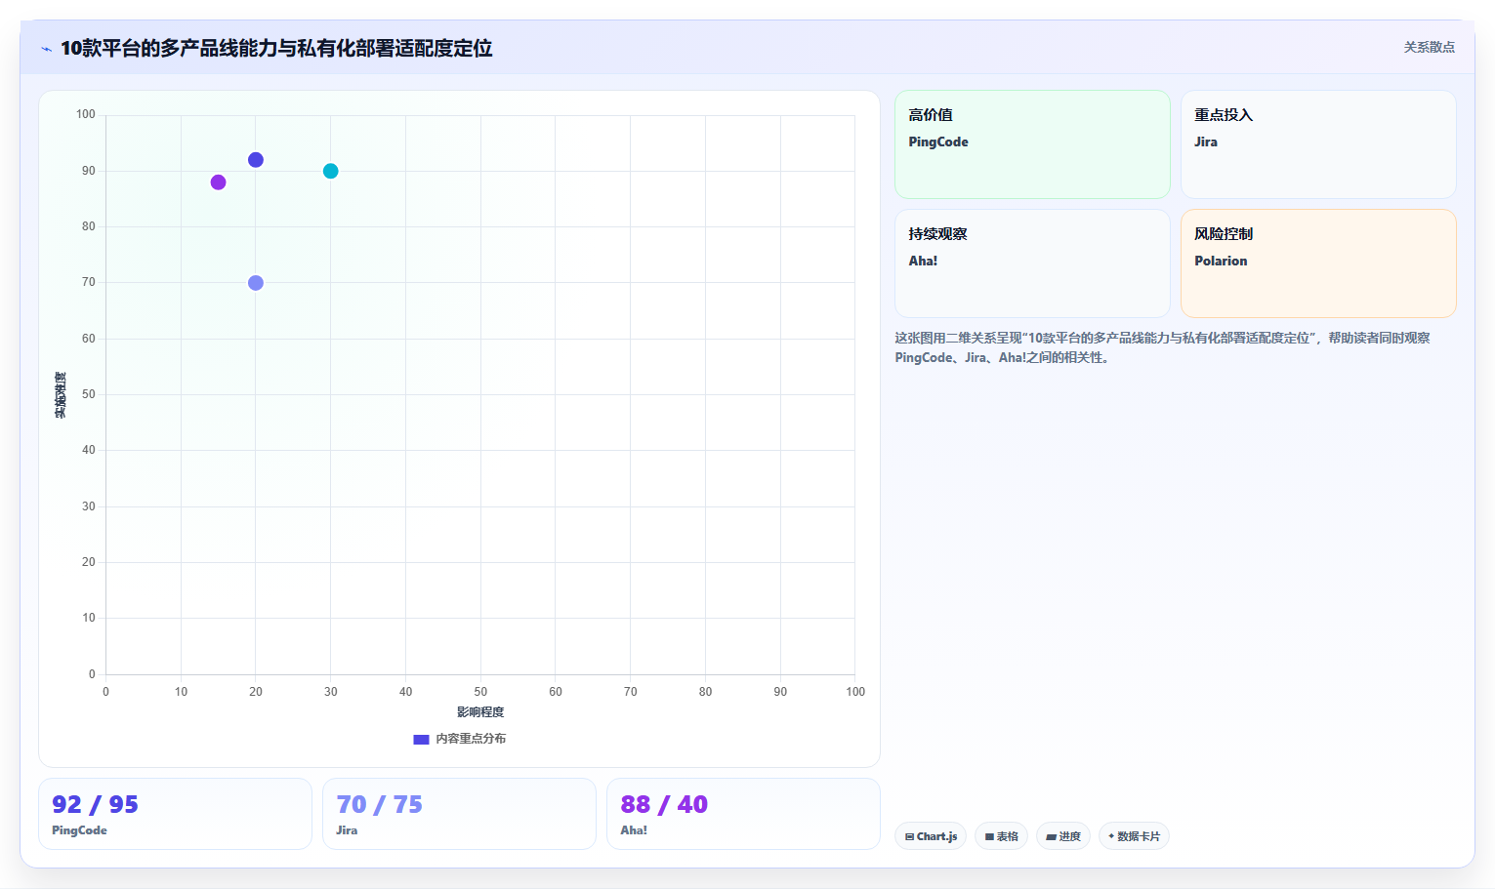Click the y-axis tick label 90

(89, 171)
